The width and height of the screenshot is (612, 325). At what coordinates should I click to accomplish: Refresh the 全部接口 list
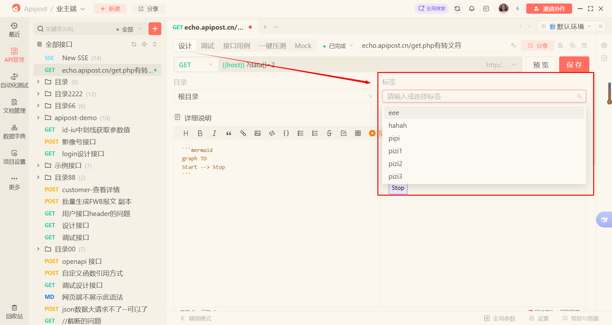pos(134,44)
